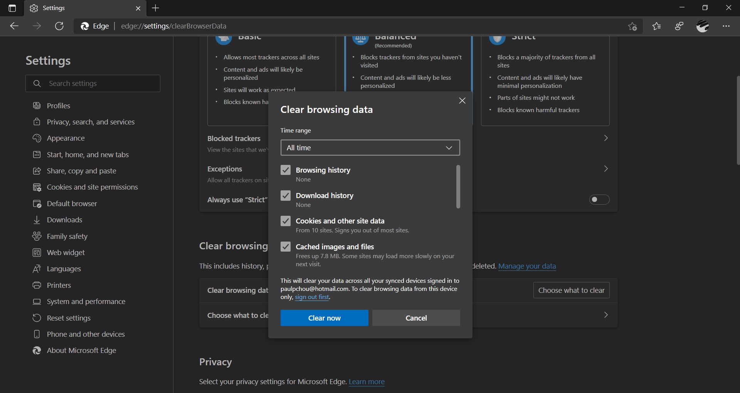The height and width of the screenshot is (393, 740).
Task: Open Browser essentials icon
Action: click(679, 26)
